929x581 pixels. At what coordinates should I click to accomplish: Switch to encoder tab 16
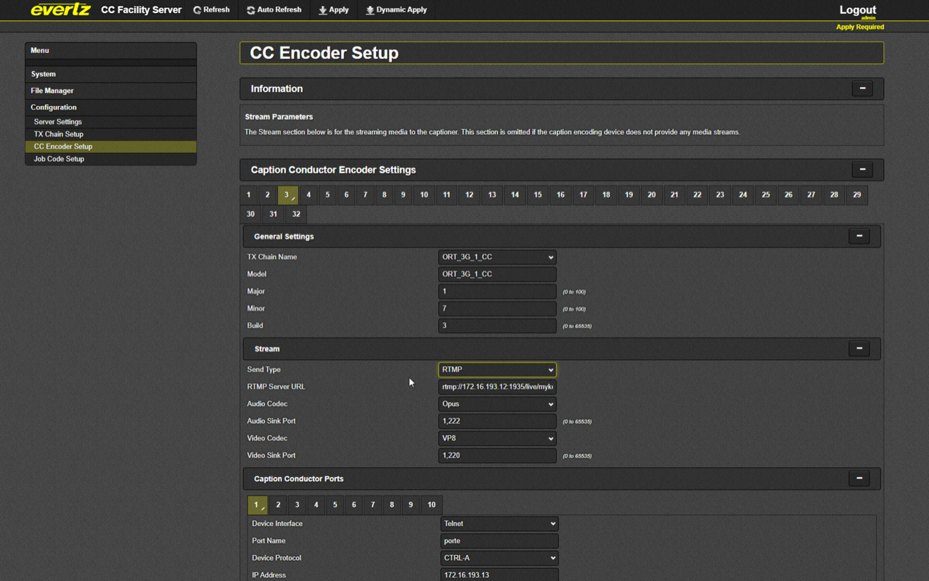pos(560,194)
